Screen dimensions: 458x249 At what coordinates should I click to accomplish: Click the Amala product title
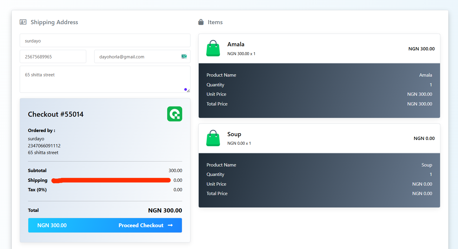(236, 44)
